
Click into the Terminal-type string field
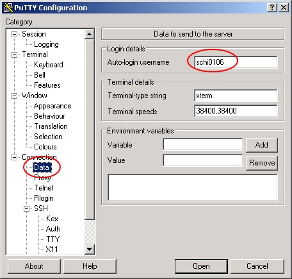tap(236, 96)
